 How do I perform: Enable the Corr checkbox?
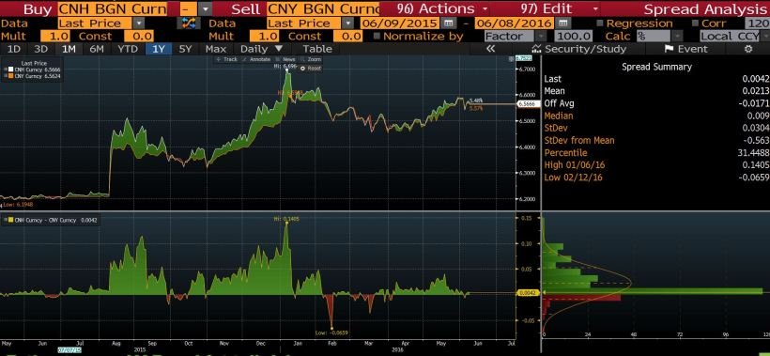[695, 23]
